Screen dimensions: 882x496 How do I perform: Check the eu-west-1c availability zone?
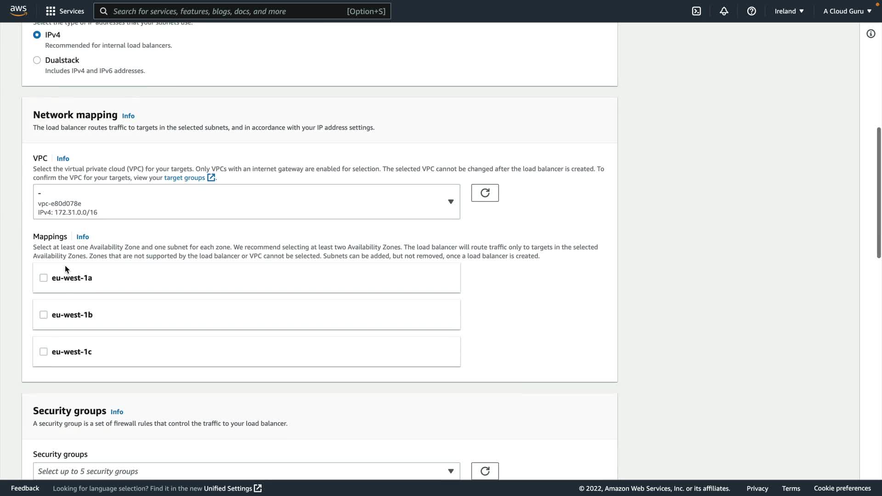click(x=44, y=352)
